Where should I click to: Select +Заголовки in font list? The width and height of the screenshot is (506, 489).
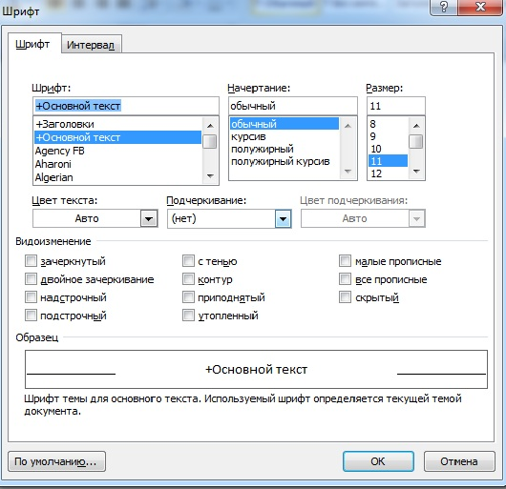click(117, 124)
